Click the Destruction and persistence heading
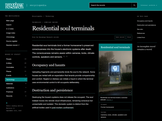Viewport: 162px width, 121px height. 52,90
